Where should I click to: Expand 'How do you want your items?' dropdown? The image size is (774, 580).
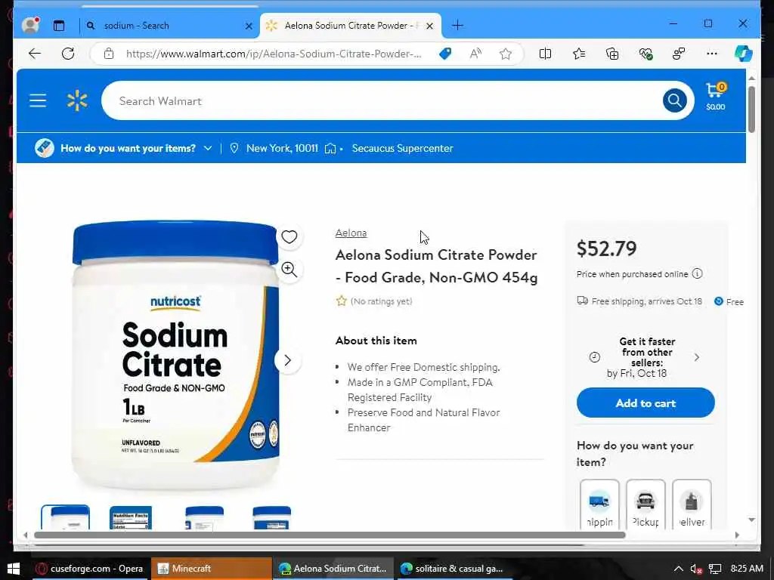tap(136, 148)
